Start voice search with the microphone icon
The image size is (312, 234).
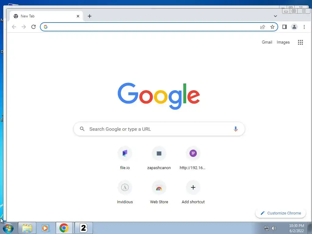pyautogui.click(x=236, y=129)
